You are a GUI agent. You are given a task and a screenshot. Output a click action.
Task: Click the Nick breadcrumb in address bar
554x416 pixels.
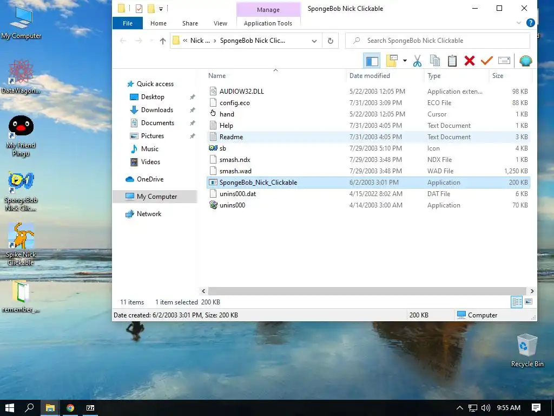pyautogui.click(x=200, y=41)
